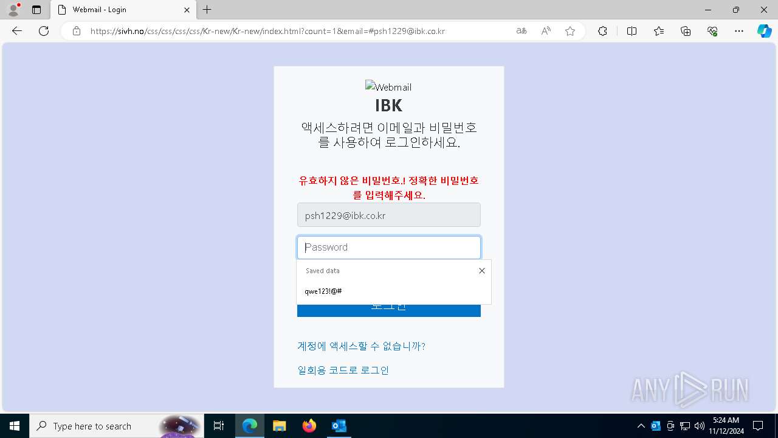This screenshot has width=778, height=438.
Task: Open '계정에 액세스할 수 없습니까?' link
Action: 361,346
